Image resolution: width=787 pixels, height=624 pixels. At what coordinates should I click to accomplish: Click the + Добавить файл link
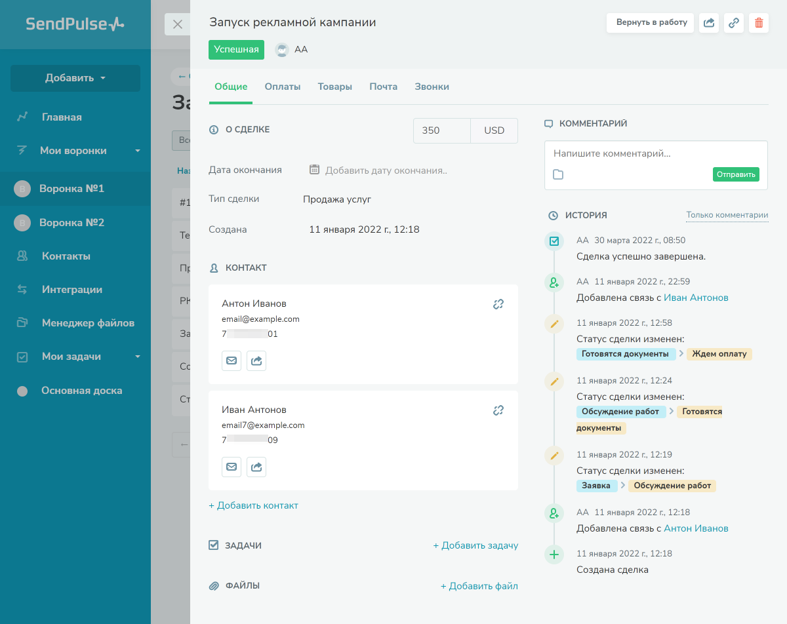click(x=479, y=586)
